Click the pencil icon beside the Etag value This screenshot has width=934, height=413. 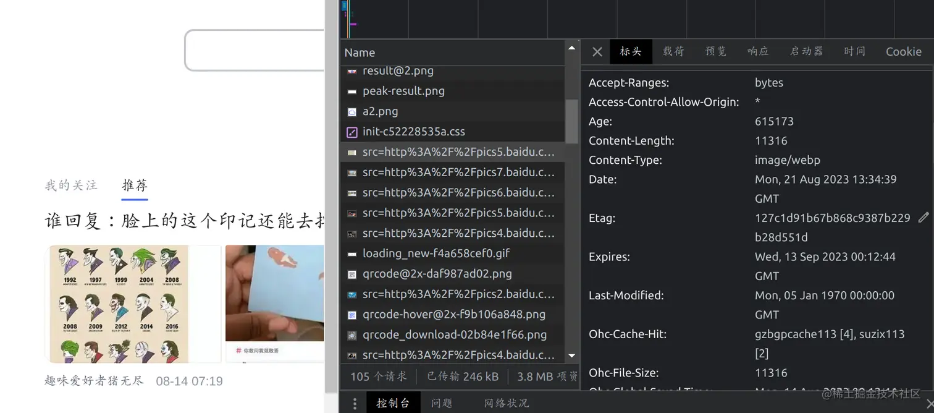coord(925,218)
